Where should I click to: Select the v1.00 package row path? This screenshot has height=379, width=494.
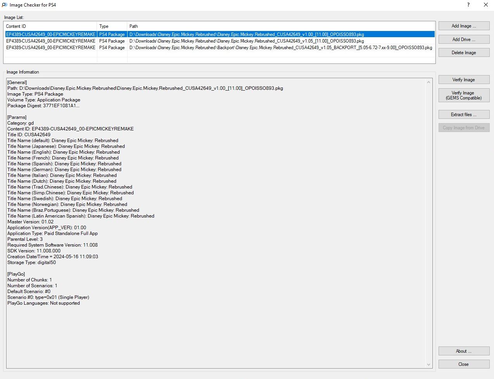247,34
